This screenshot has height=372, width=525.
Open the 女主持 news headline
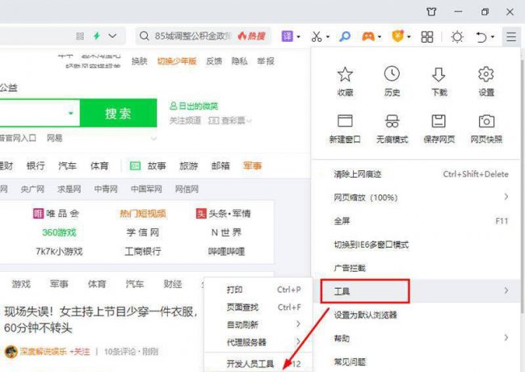(x=101, y=320)
